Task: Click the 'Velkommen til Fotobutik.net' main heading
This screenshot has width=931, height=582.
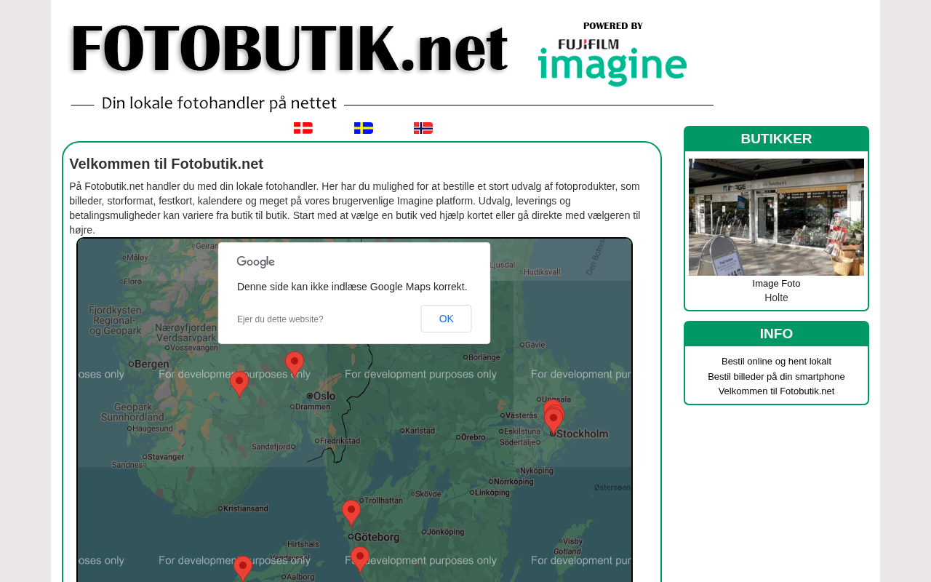Action: point(167,164)
